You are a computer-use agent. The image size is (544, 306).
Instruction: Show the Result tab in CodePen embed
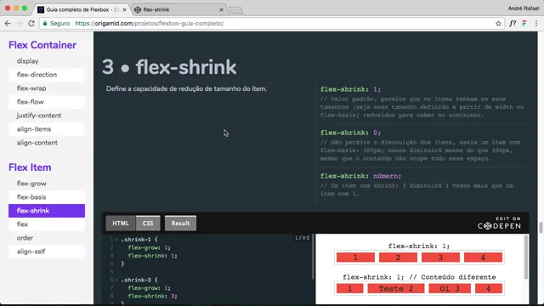180,223
